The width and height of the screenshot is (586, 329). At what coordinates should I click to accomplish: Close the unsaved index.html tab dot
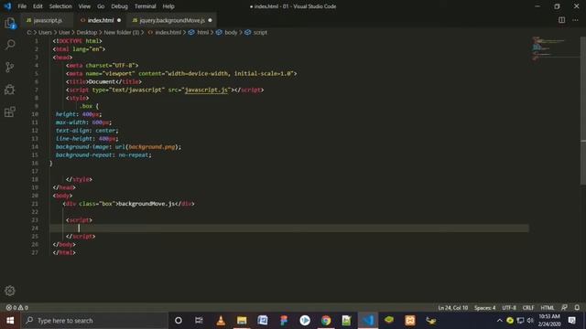pyautogui.click(x=119, y=20)
